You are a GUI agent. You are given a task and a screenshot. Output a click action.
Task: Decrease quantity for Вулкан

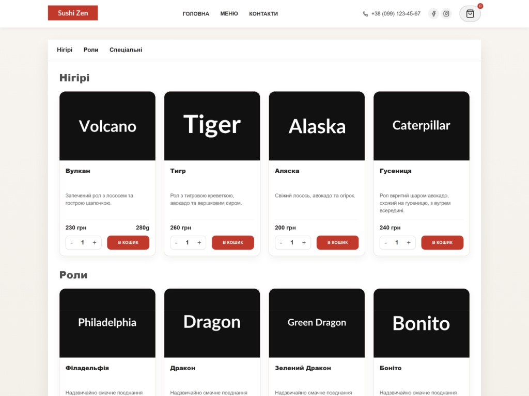pyautogui.click(x=71, y=243)
